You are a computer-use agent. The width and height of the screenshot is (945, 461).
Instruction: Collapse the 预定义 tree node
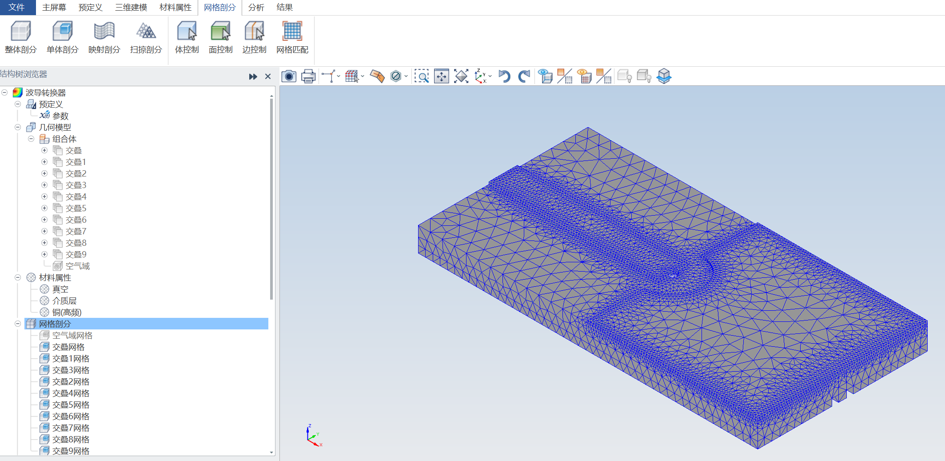[18, 104]
